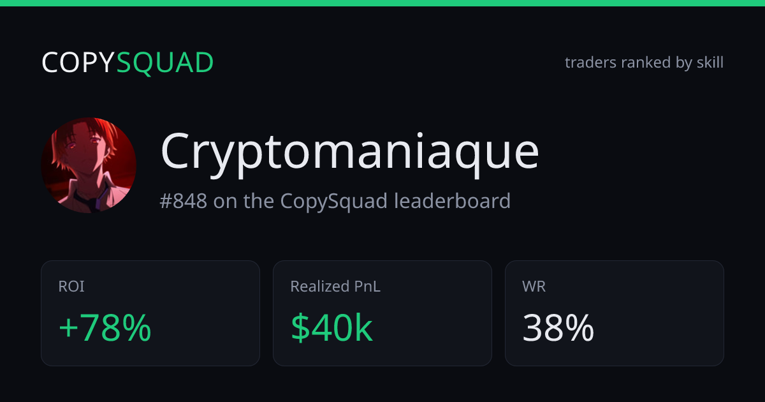
Task: Click the CopySquad logo
Action: click(x=127, y=63)
